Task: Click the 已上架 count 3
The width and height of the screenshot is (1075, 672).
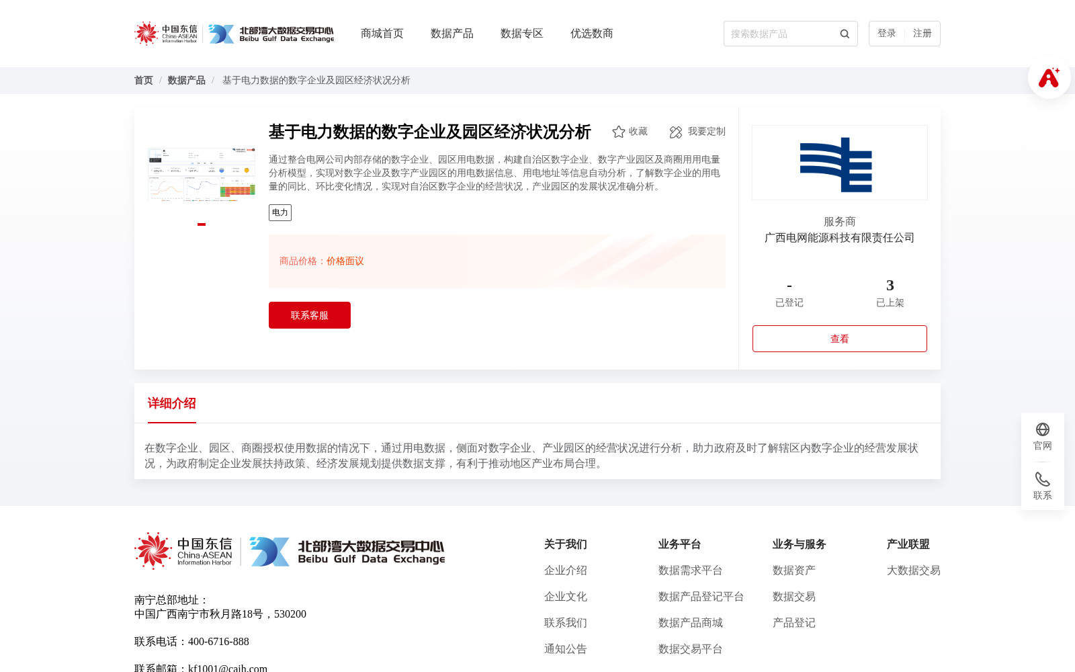Action: pyautogui.click(x=890, y=286)
